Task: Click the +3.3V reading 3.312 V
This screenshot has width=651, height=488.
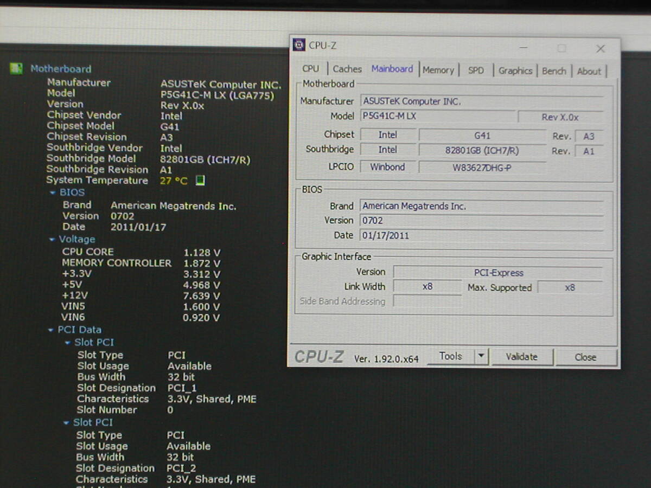Action: click(x=202, y=274)
